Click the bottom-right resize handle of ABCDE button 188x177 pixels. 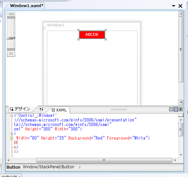(106, 39)
